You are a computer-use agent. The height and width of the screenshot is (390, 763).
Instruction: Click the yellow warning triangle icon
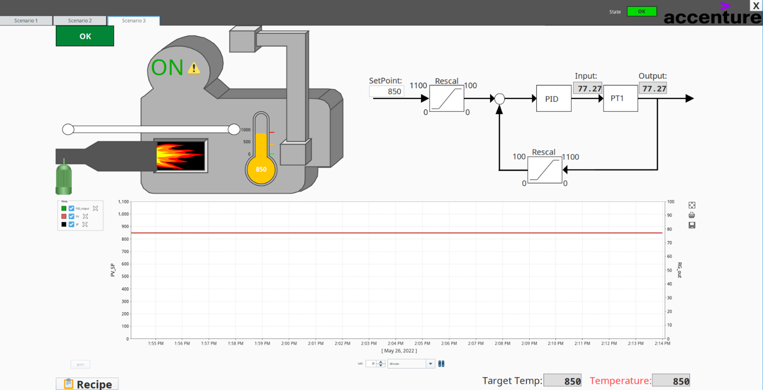click(194, 68)
